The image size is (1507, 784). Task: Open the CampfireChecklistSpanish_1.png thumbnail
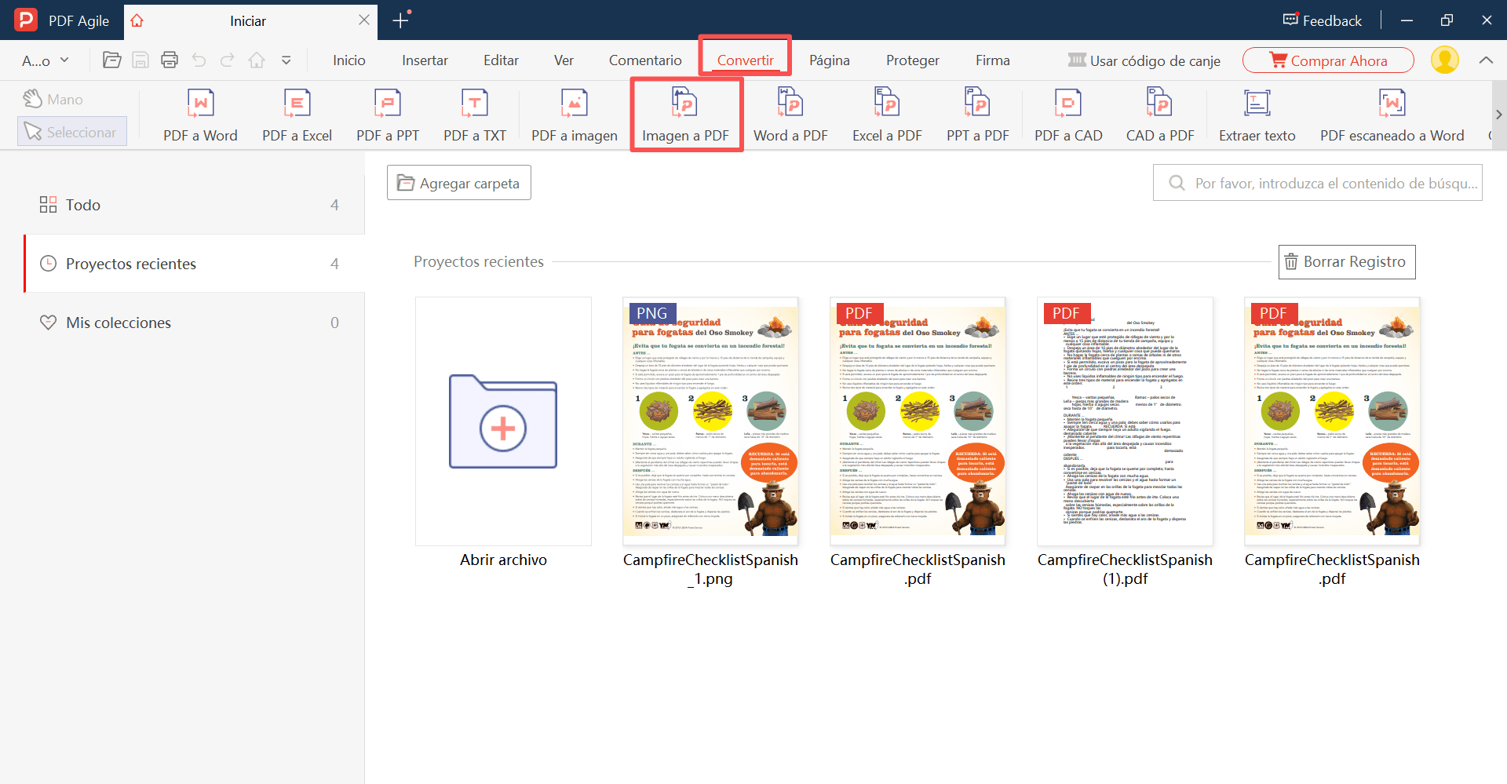[710, 421]
